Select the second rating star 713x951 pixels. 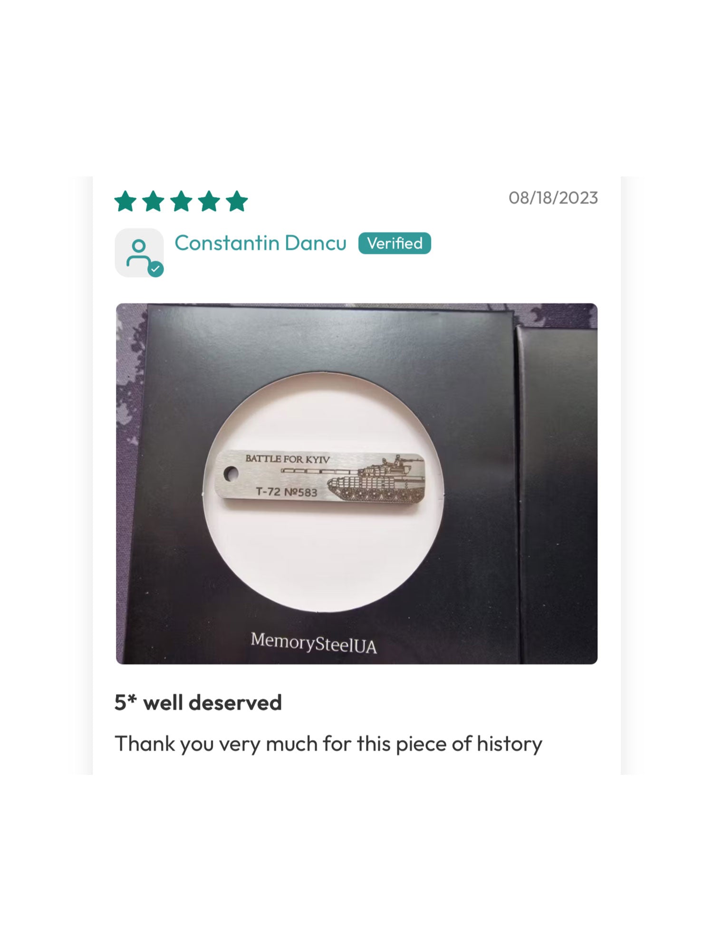click(154, 201)
